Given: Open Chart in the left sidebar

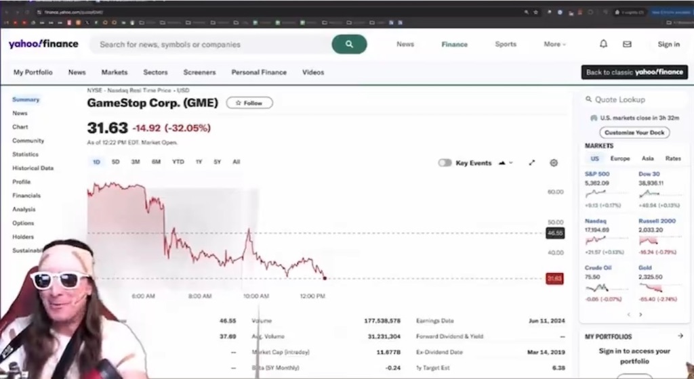Looking at the screenshot, I should coord(20,127).
